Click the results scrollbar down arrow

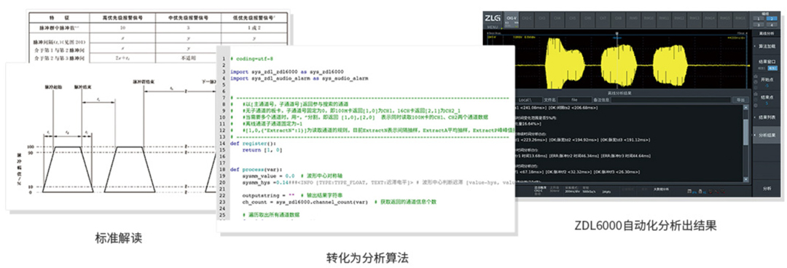click(x=745, y=179)
